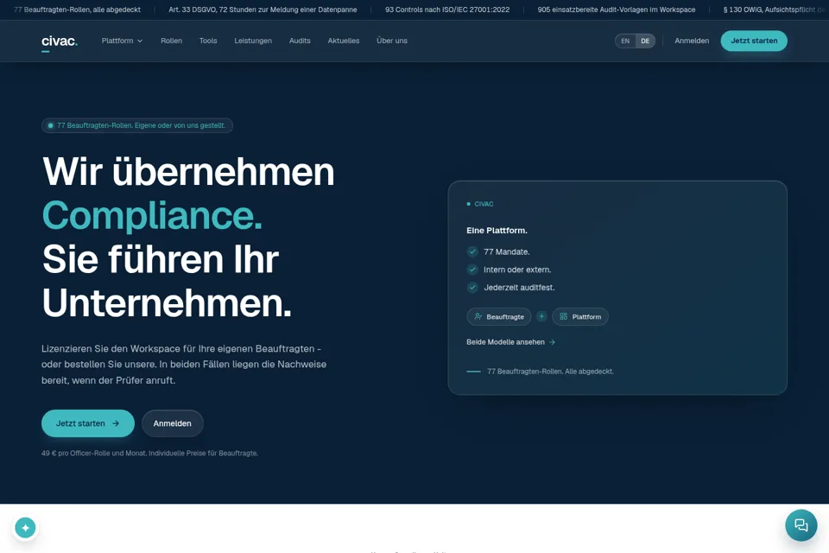Click the plus icon between the chips
This screenshot has height=553, width=829.
click(x=541, y=316)
